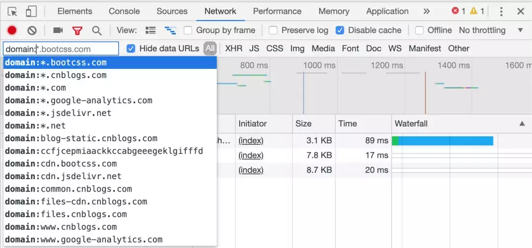Filter requests by WS
532x248 pixels.
click(395, 48)
